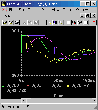Click the Add Trace waveform icon
The image size is (98, 110).
pos(94,23)
